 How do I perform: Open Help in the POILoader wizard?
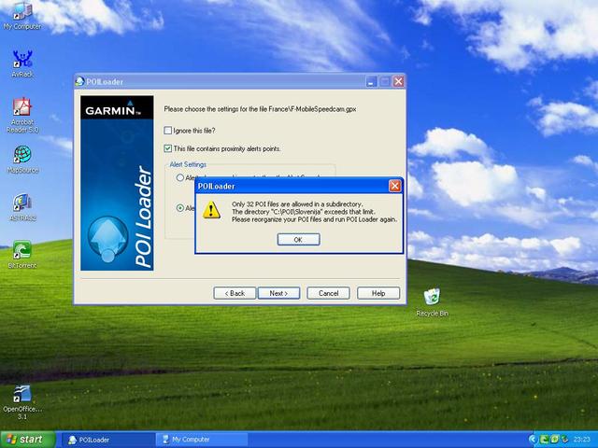click(x=378, y=293)
